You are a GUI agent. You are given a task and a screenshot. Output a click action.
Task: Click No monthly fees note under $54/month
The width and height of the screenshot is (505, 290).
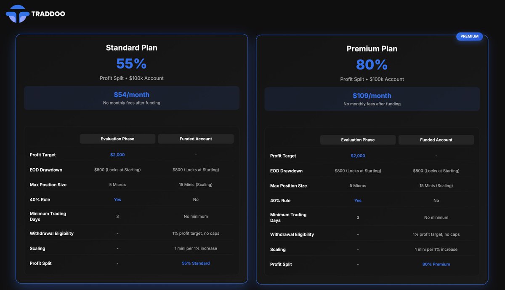pyautogui.click(x=132, y=103)
